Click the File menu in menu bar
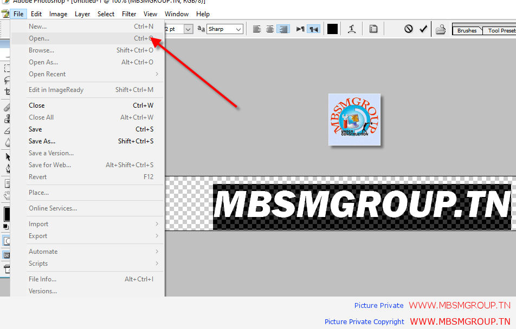Image resolution: width=516 pixels, height=329 pixels. (x=18, y=14)
